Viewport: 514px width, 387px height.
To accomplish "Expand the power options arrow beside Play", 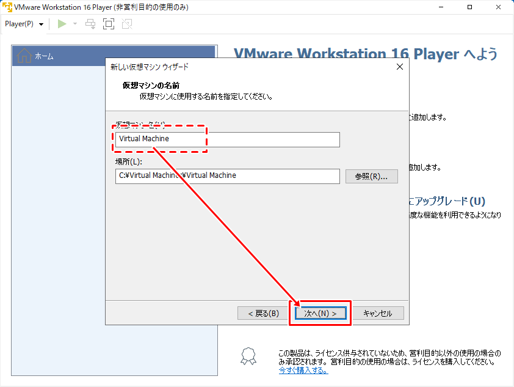I will tap(75, 24).
